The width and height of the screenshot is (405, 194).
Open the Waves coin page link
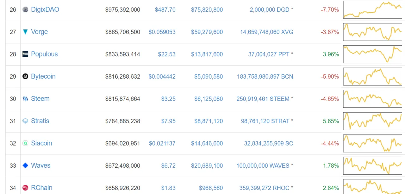point(40,165)
